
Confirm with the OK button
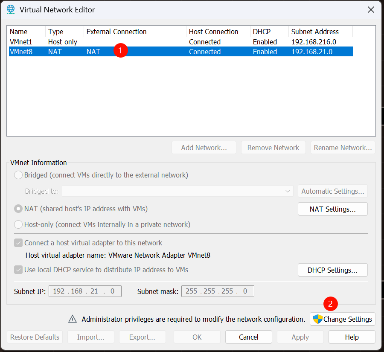(x=197, y=337)
